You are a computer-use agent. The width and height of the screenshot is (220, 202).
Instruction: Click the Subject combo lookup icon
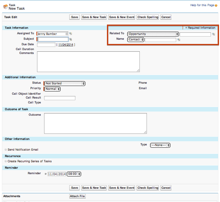pyautogui.click(x=71, y=39)
